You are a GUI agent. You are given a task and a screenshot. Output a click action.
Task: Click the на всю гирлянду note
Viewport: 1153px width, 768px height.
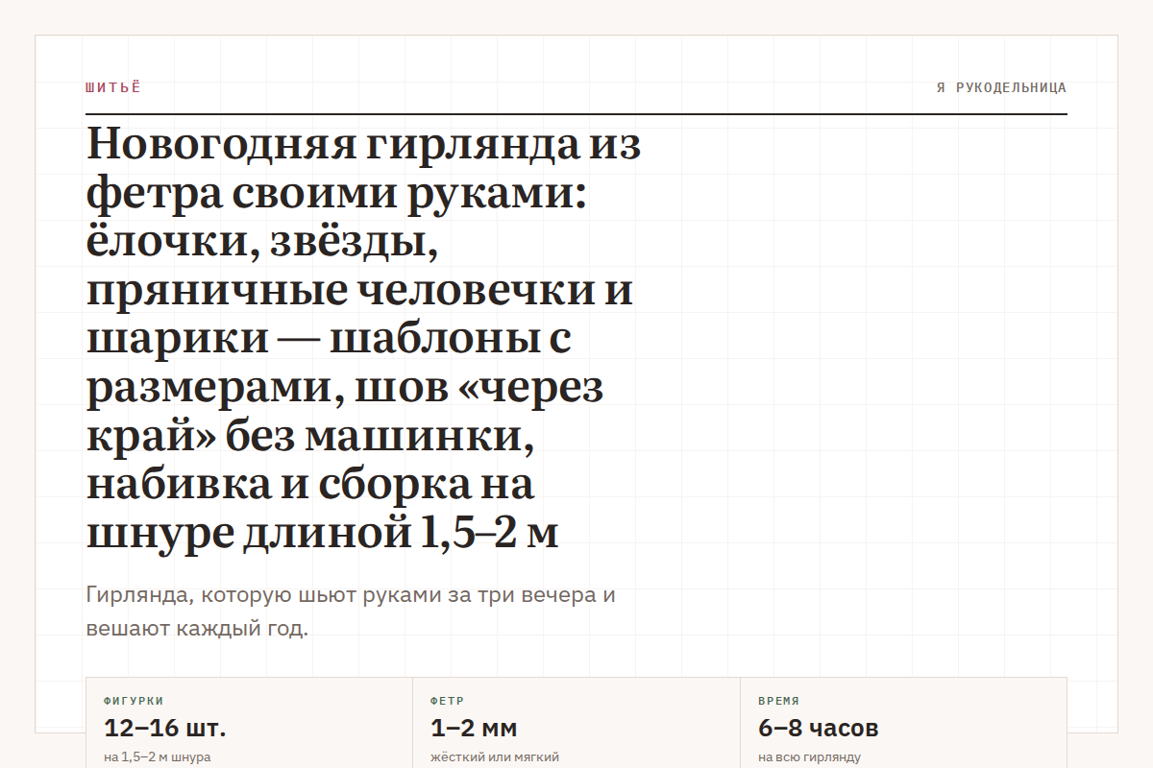coord(810,757)
